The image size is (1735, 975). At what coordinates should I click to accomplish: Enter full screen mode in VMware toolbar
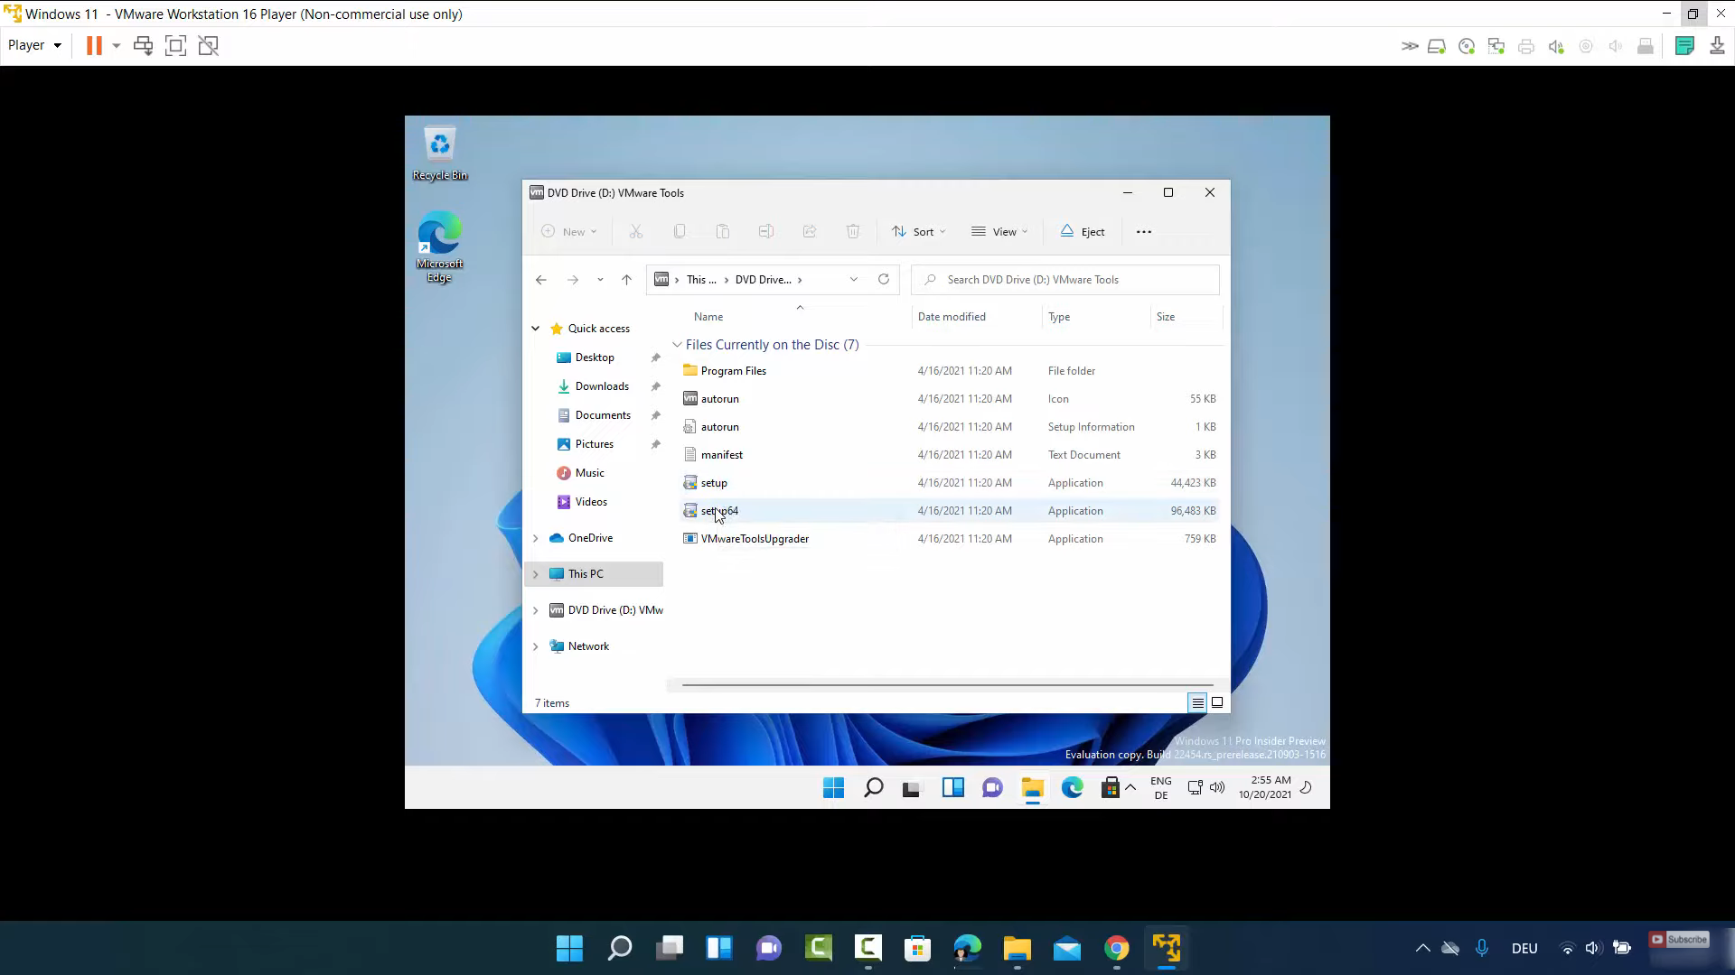pos(175,46)
